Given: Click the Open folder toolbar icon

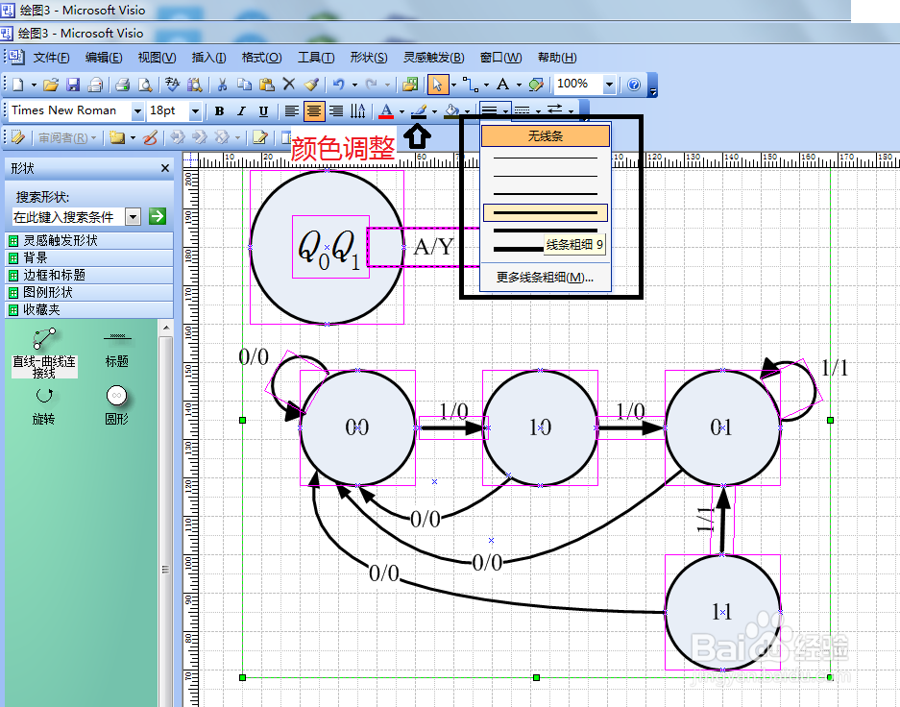Looking at the screenshot, I should click(x=51, y=85).
